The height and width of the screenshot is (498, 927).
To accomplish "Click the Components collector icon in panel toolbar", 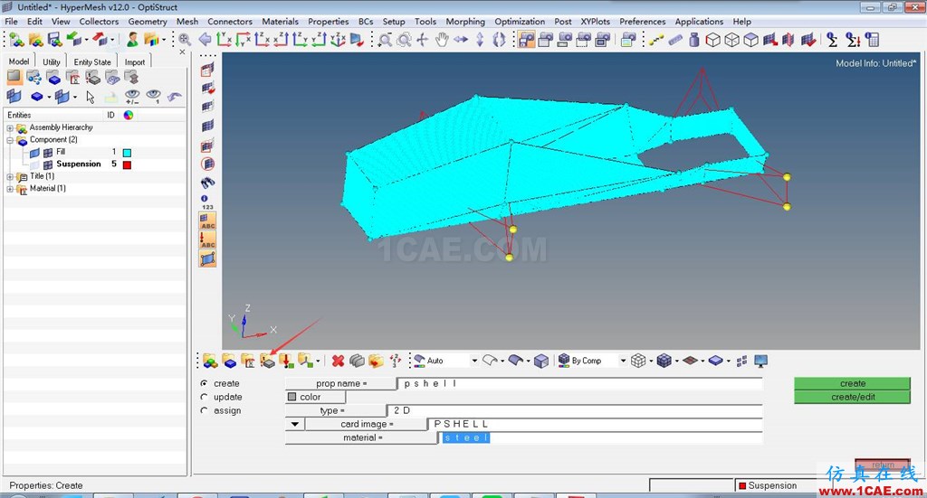I will pyautogui.click(x=229, y=361).
